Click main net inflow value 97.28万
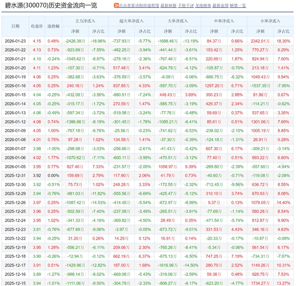 pos(75,140)
